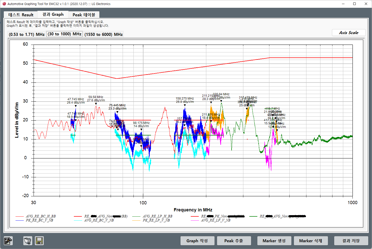The width and height of the screenshot is (372, 249).
Task: Select the 158.275 MHz marker on graph
Action: [x=185, y=105]
